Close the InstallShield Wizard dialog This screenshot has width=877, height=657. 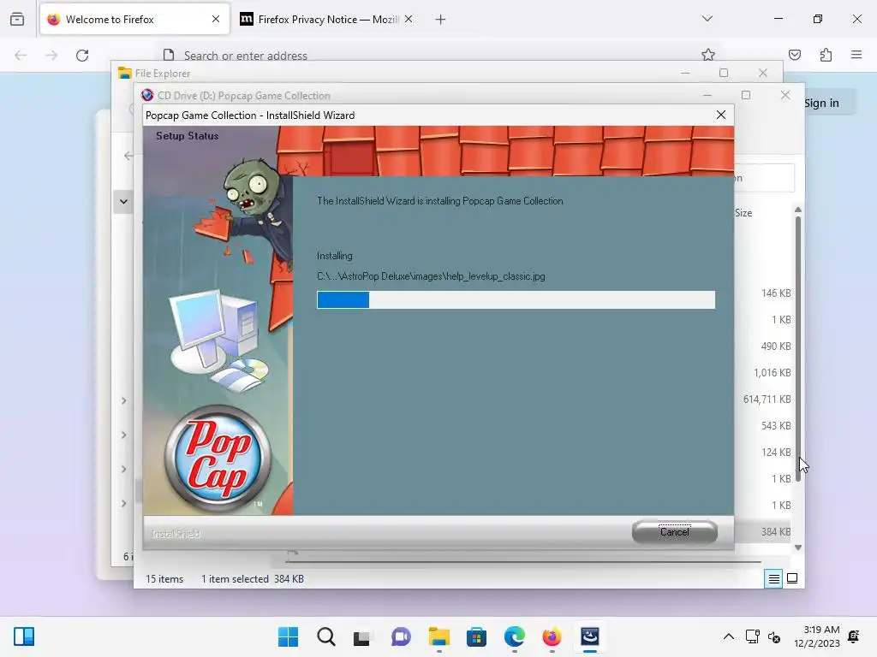coord(721,115)
